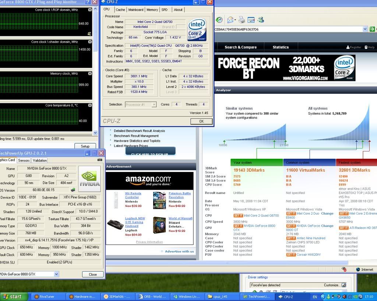
Task: Open the Windows Start menu
Action: click(x=14, y=297)
